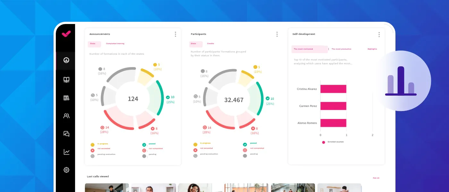Click the Cristina Alvarez pink bar
Screen dimensions: 449x192
[x=333, y=89]
